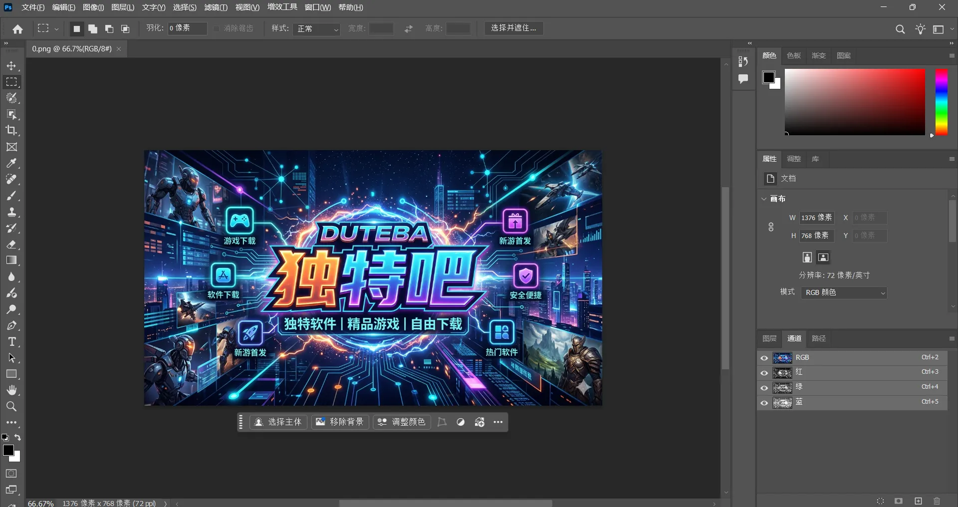Open the 模式 RGB 颜色 dropdown

[844, 292]
